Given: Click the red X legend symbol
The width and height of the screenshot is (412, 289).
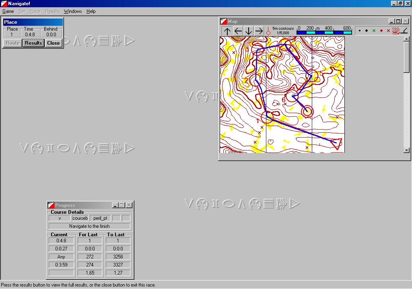Looking at the screenshot, I should (x=388, y=31).
